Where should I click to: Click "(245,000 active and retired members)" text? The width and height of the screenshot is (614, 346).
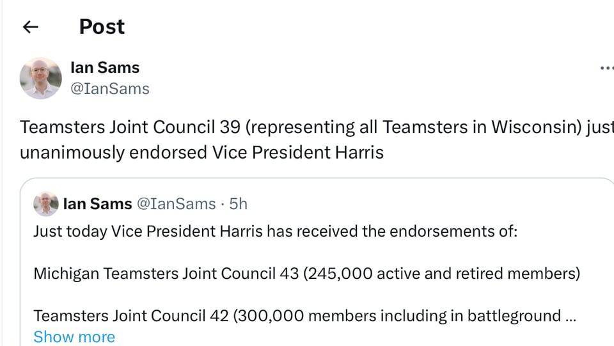[x=441, y=274]
